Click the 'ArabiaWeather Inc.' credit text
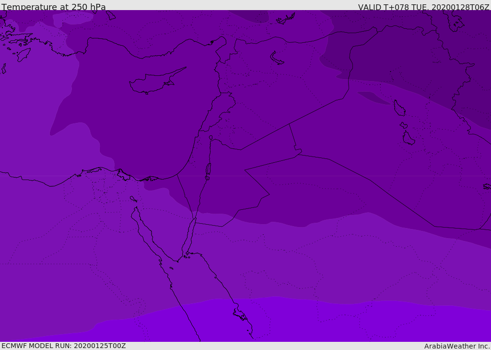This screenshot has height=350, width=491. pyautogui.click(x=456, y=346)
